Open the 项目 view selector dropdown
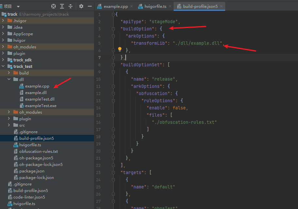The width and height of the screenshot is (298, 209). click(x=18, y=7)
